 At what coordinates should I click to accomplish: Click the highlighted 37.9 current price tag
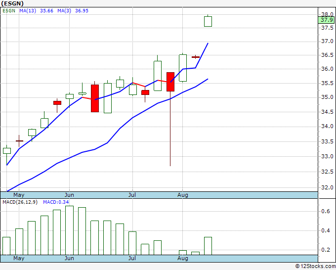tap(327, 20)
